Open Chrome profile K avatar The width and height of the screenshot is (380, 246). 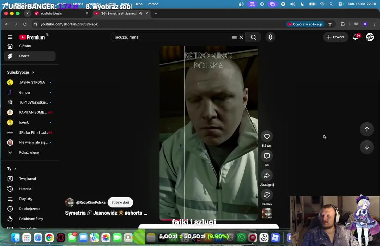point(365,24)
